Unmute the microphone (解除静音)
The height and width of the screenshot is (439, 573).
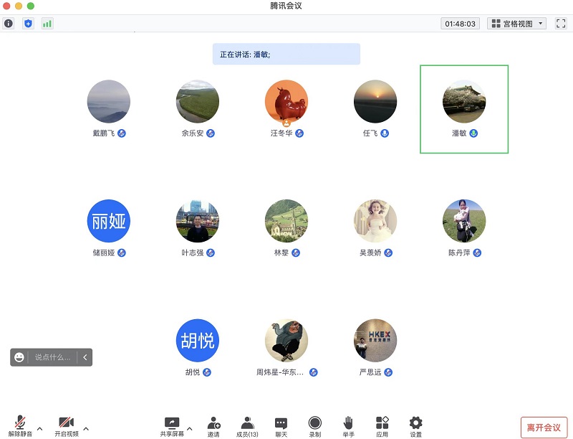pos(20,425)
